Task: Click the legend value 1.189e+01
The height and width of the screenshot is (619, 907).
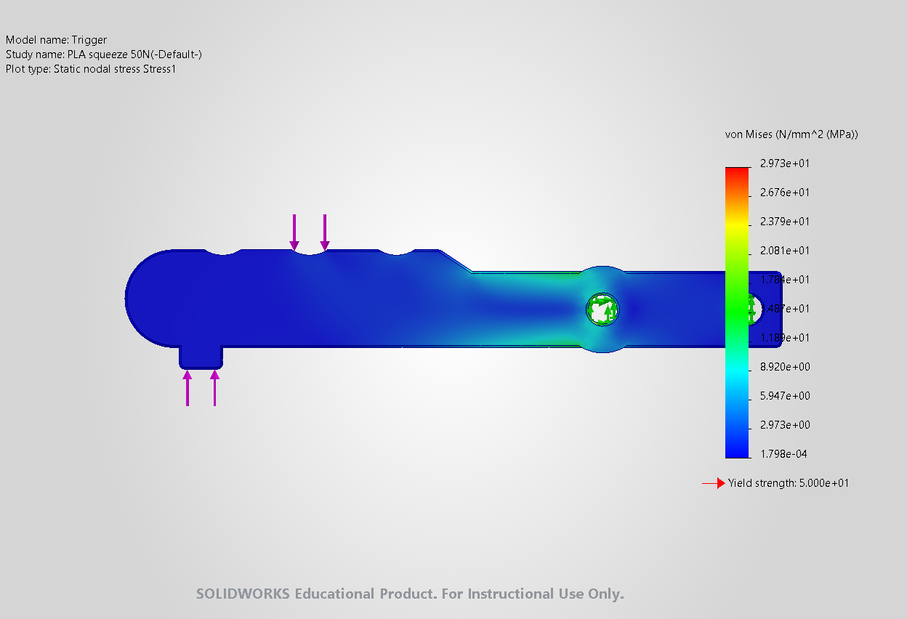Action: coord(784,338)
